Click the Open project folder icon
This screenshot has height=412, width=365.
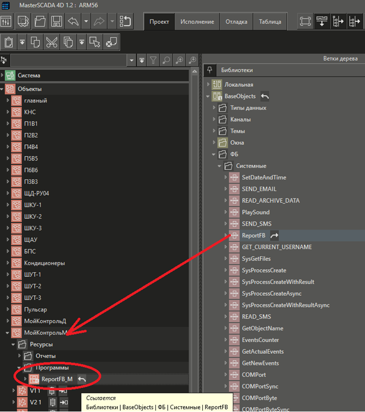click(40, 22)
